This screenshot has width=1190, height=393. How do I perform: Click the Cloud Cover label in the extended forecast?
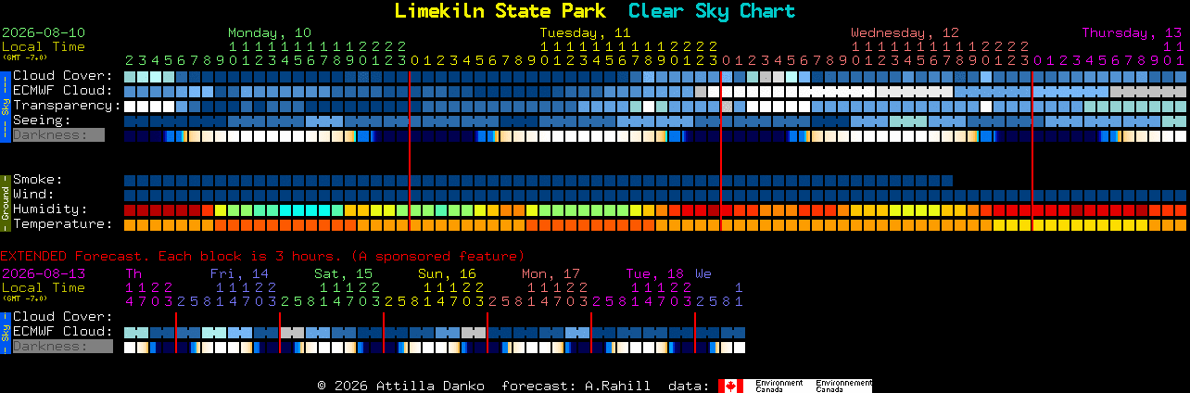(x=63, y=317)
